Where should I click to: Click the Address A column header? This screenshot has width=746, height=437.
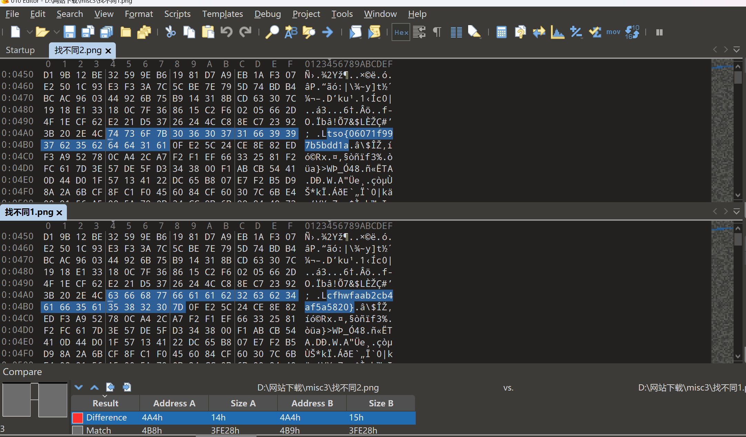coord(174,403)
